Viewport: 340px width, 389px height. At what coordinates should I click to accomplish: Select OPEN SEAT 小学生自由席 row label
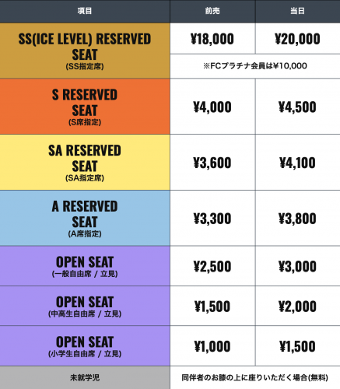click(x=85, y=345)
